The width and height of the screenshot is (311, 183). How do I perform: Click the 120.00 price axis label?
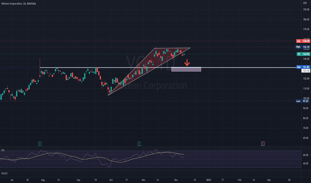(x=306, y=79)
